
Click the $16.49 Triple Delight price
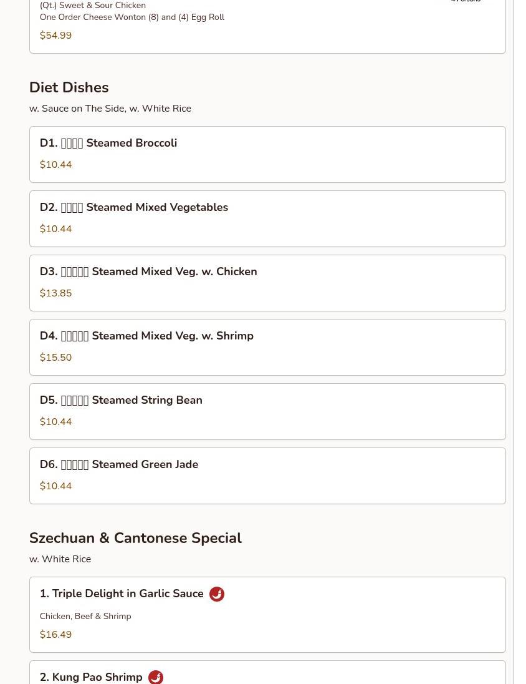coord(55,635)
